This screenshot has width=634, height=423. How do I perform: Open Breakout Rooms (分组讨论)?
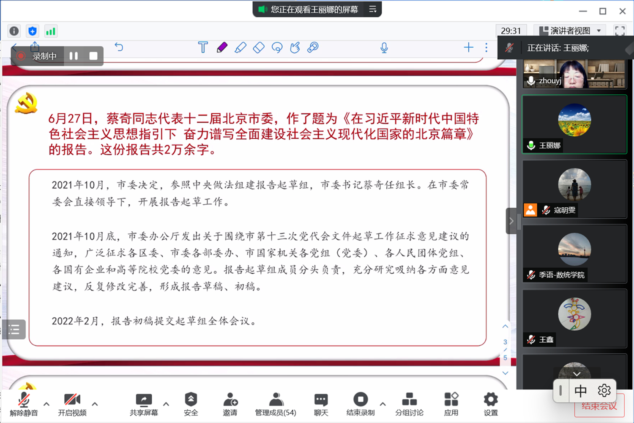409,404
